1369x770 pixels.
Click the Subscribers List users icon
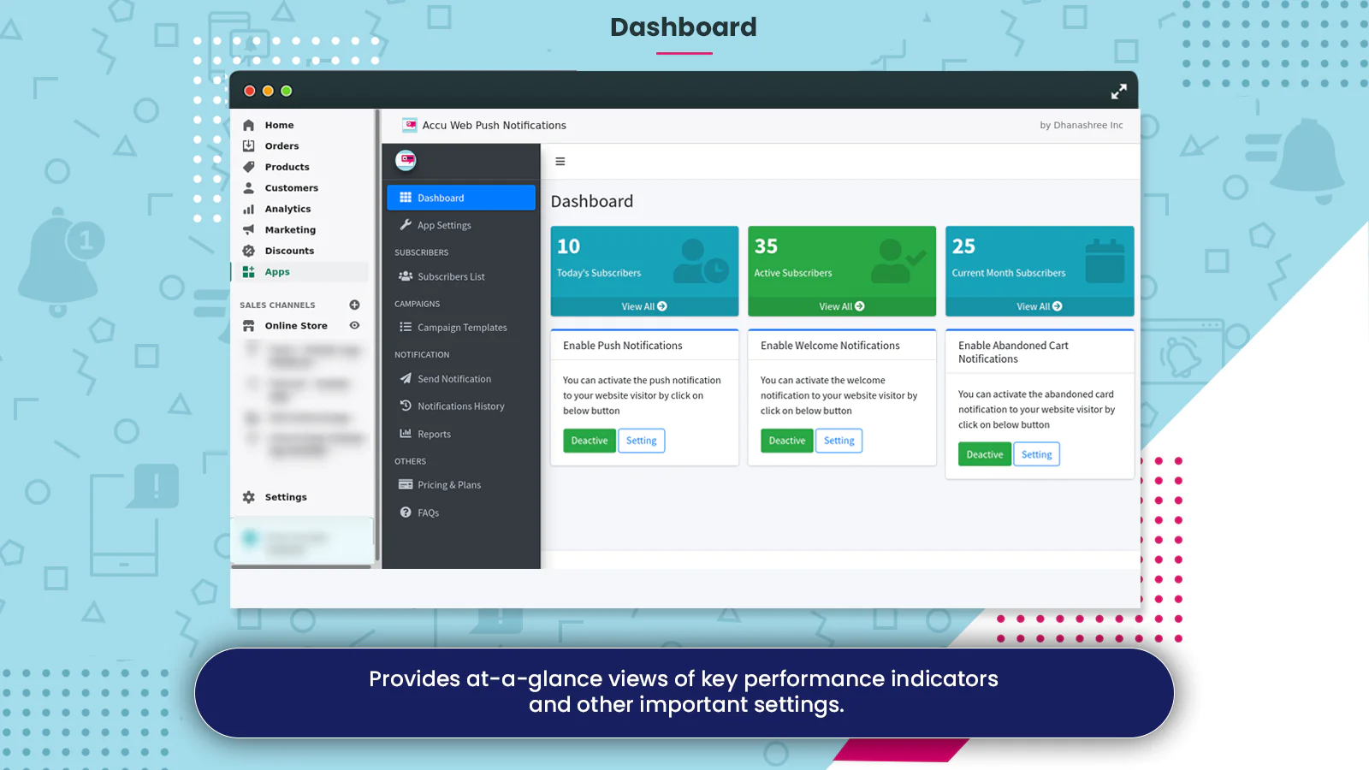(406, 276)
